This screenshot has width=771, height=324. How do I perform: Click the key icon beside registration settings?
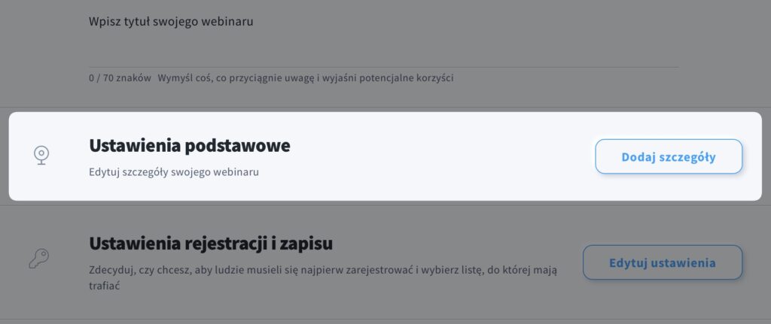coord(39,259)
